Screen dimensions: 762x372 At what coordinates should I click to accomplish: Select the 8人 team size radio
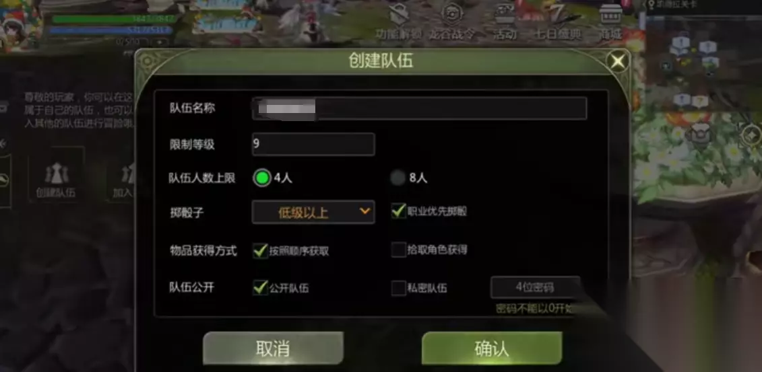click(x=398, y=178)
